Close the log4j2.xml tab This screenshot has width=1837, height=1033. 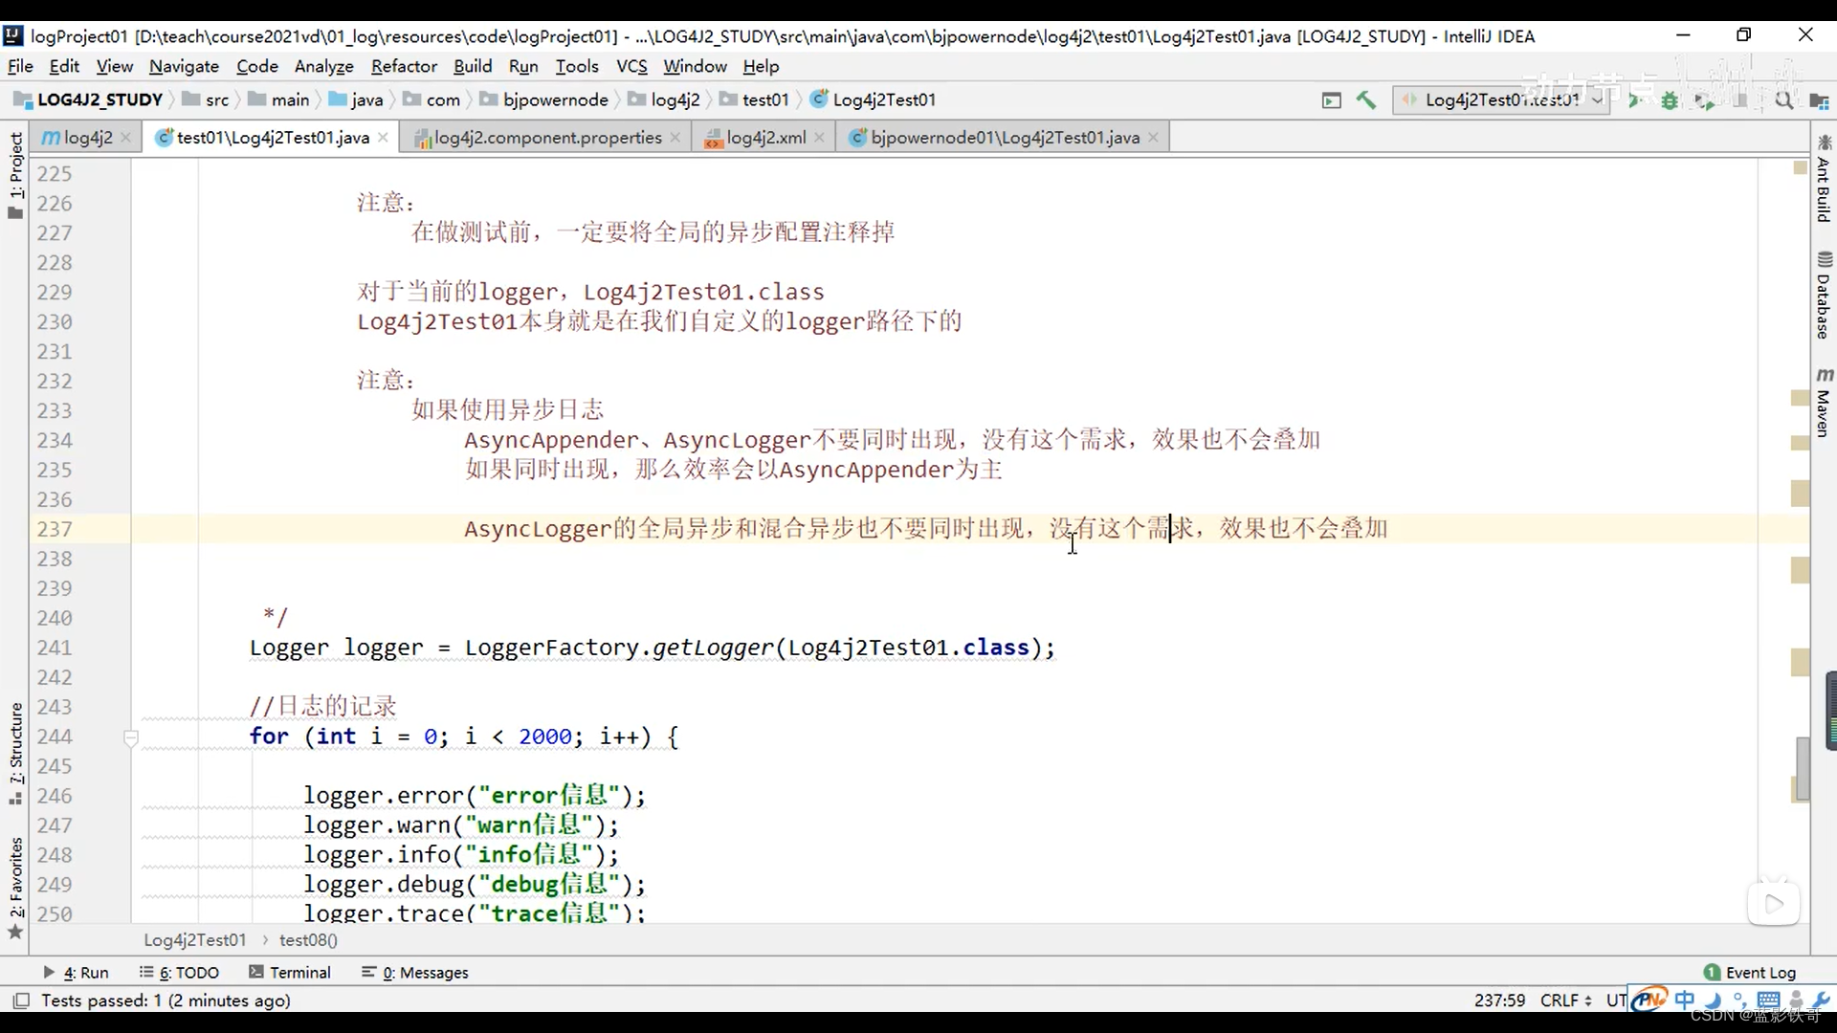pyautogui.click(x=819, y=137)
